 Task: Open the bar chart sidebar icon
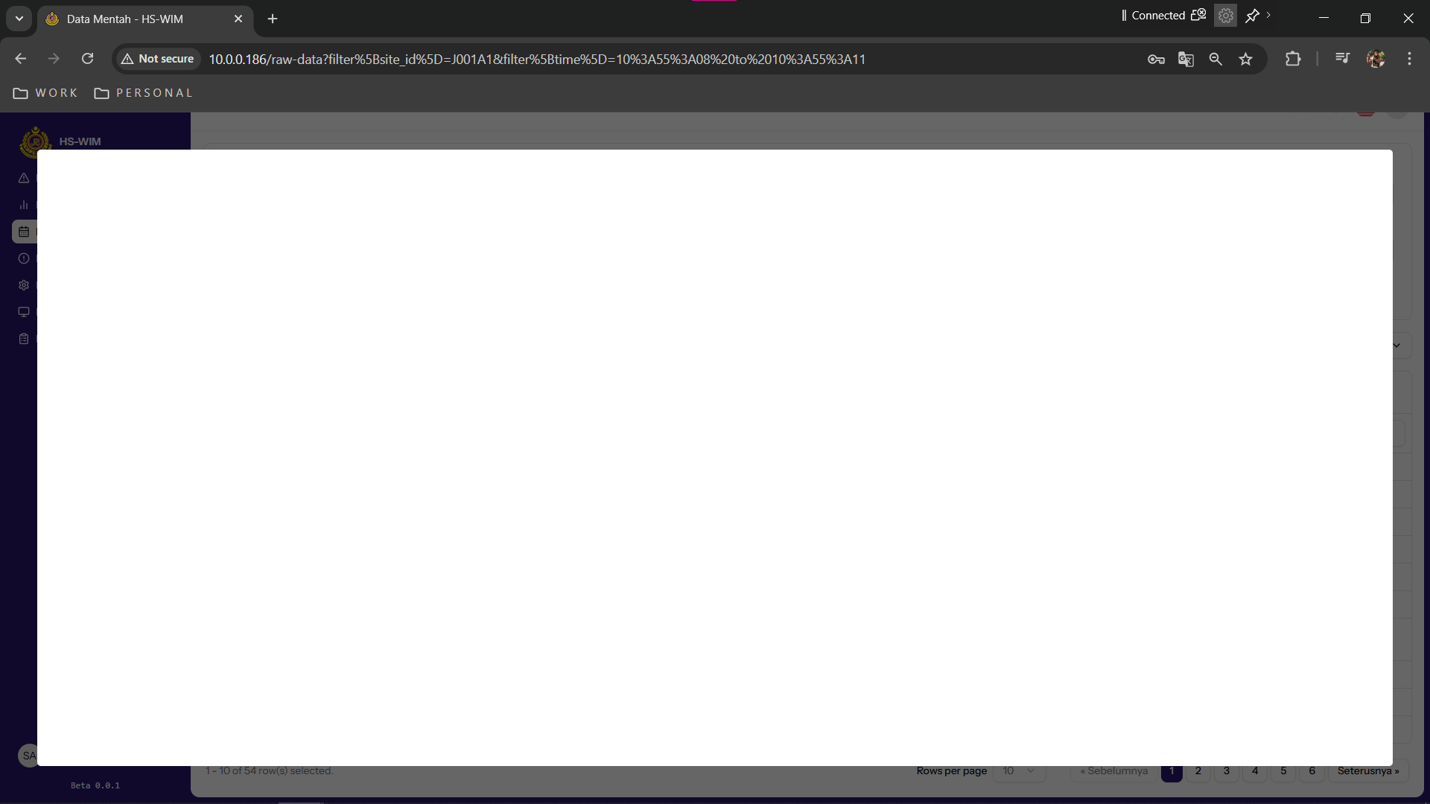[x=24, y=205]
